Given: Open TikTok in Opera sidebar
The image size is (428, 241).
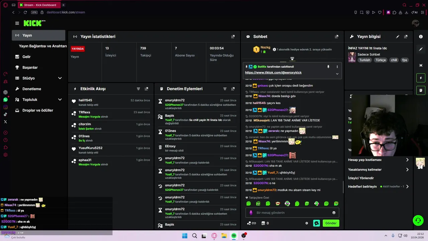Looking at the screenshot, I should [x=5, y=114].
